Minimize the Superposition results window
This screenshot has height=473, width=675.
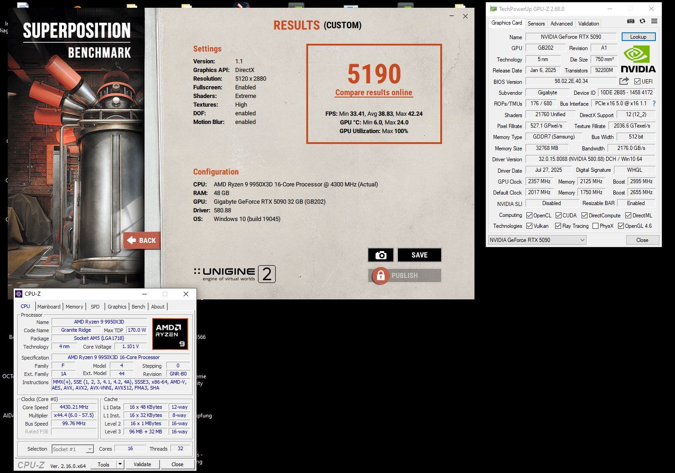click(x=452, y=16)
